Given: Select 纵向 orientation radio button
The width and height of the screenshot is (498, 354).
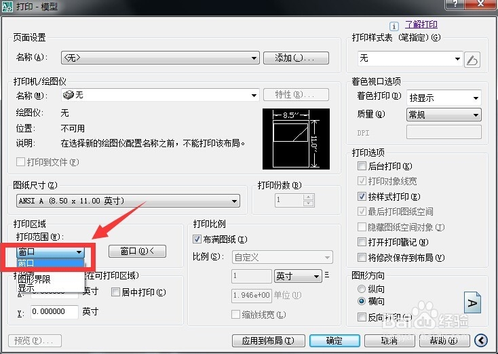Looking at the screenshot, I should 362,289.
